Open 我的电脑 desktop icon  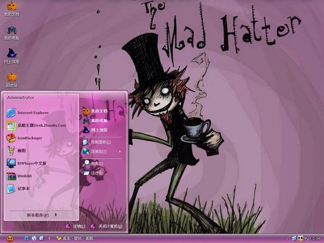[x=12, y=33]
